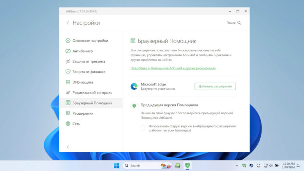The width and height of the screenshot is (304, 171).
Task: Click the Microsoft Edge browser name
Action: coord(153,84)
